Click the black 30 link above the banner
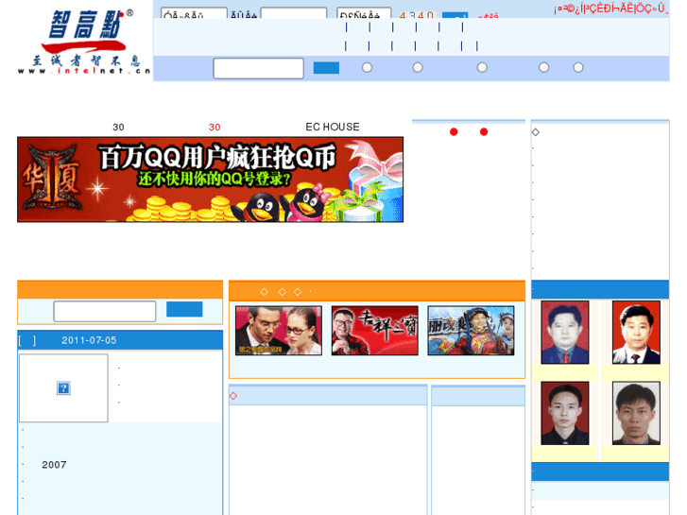This screenshot has height=515, width=687. tap(118, 128)
